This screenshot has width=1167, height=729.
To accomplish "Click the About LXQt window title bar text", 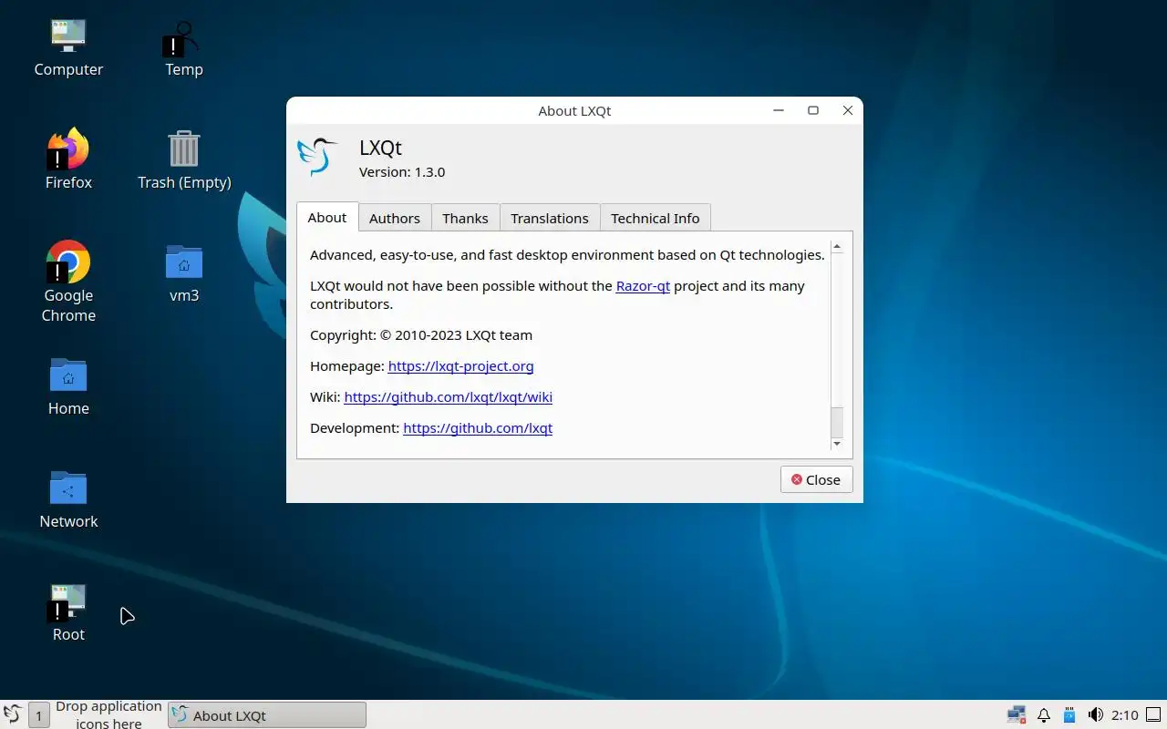I will pyautogui.click(x=574, y=111).
